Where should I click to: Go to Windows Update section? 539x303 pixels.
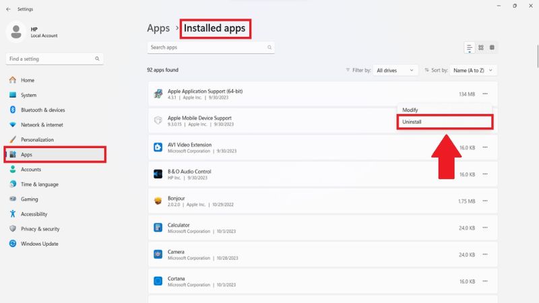pos(40,244)
